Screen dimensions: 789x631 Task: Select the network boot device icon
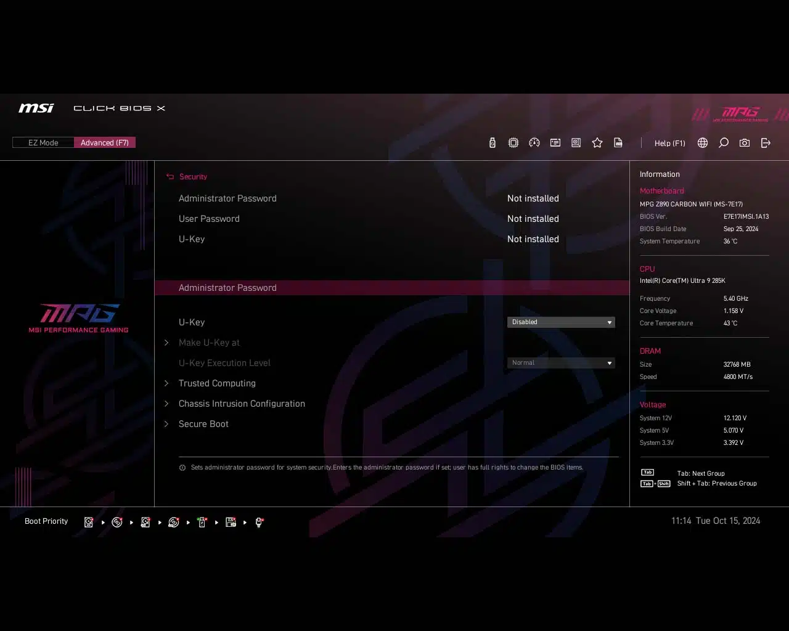[260, 522]
